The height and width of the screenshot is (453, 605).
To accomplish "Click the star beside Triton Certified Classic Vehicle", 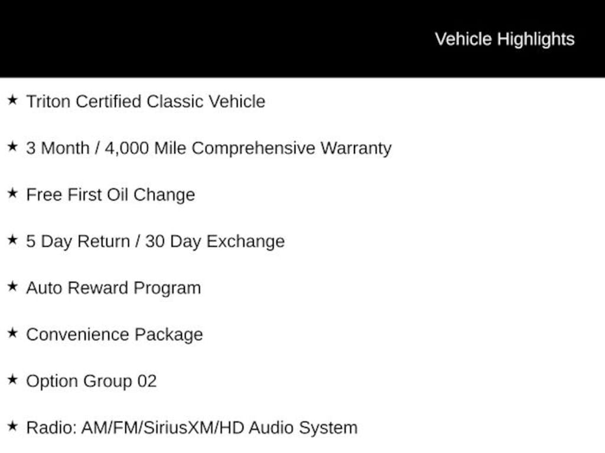I will pos(12,100).
